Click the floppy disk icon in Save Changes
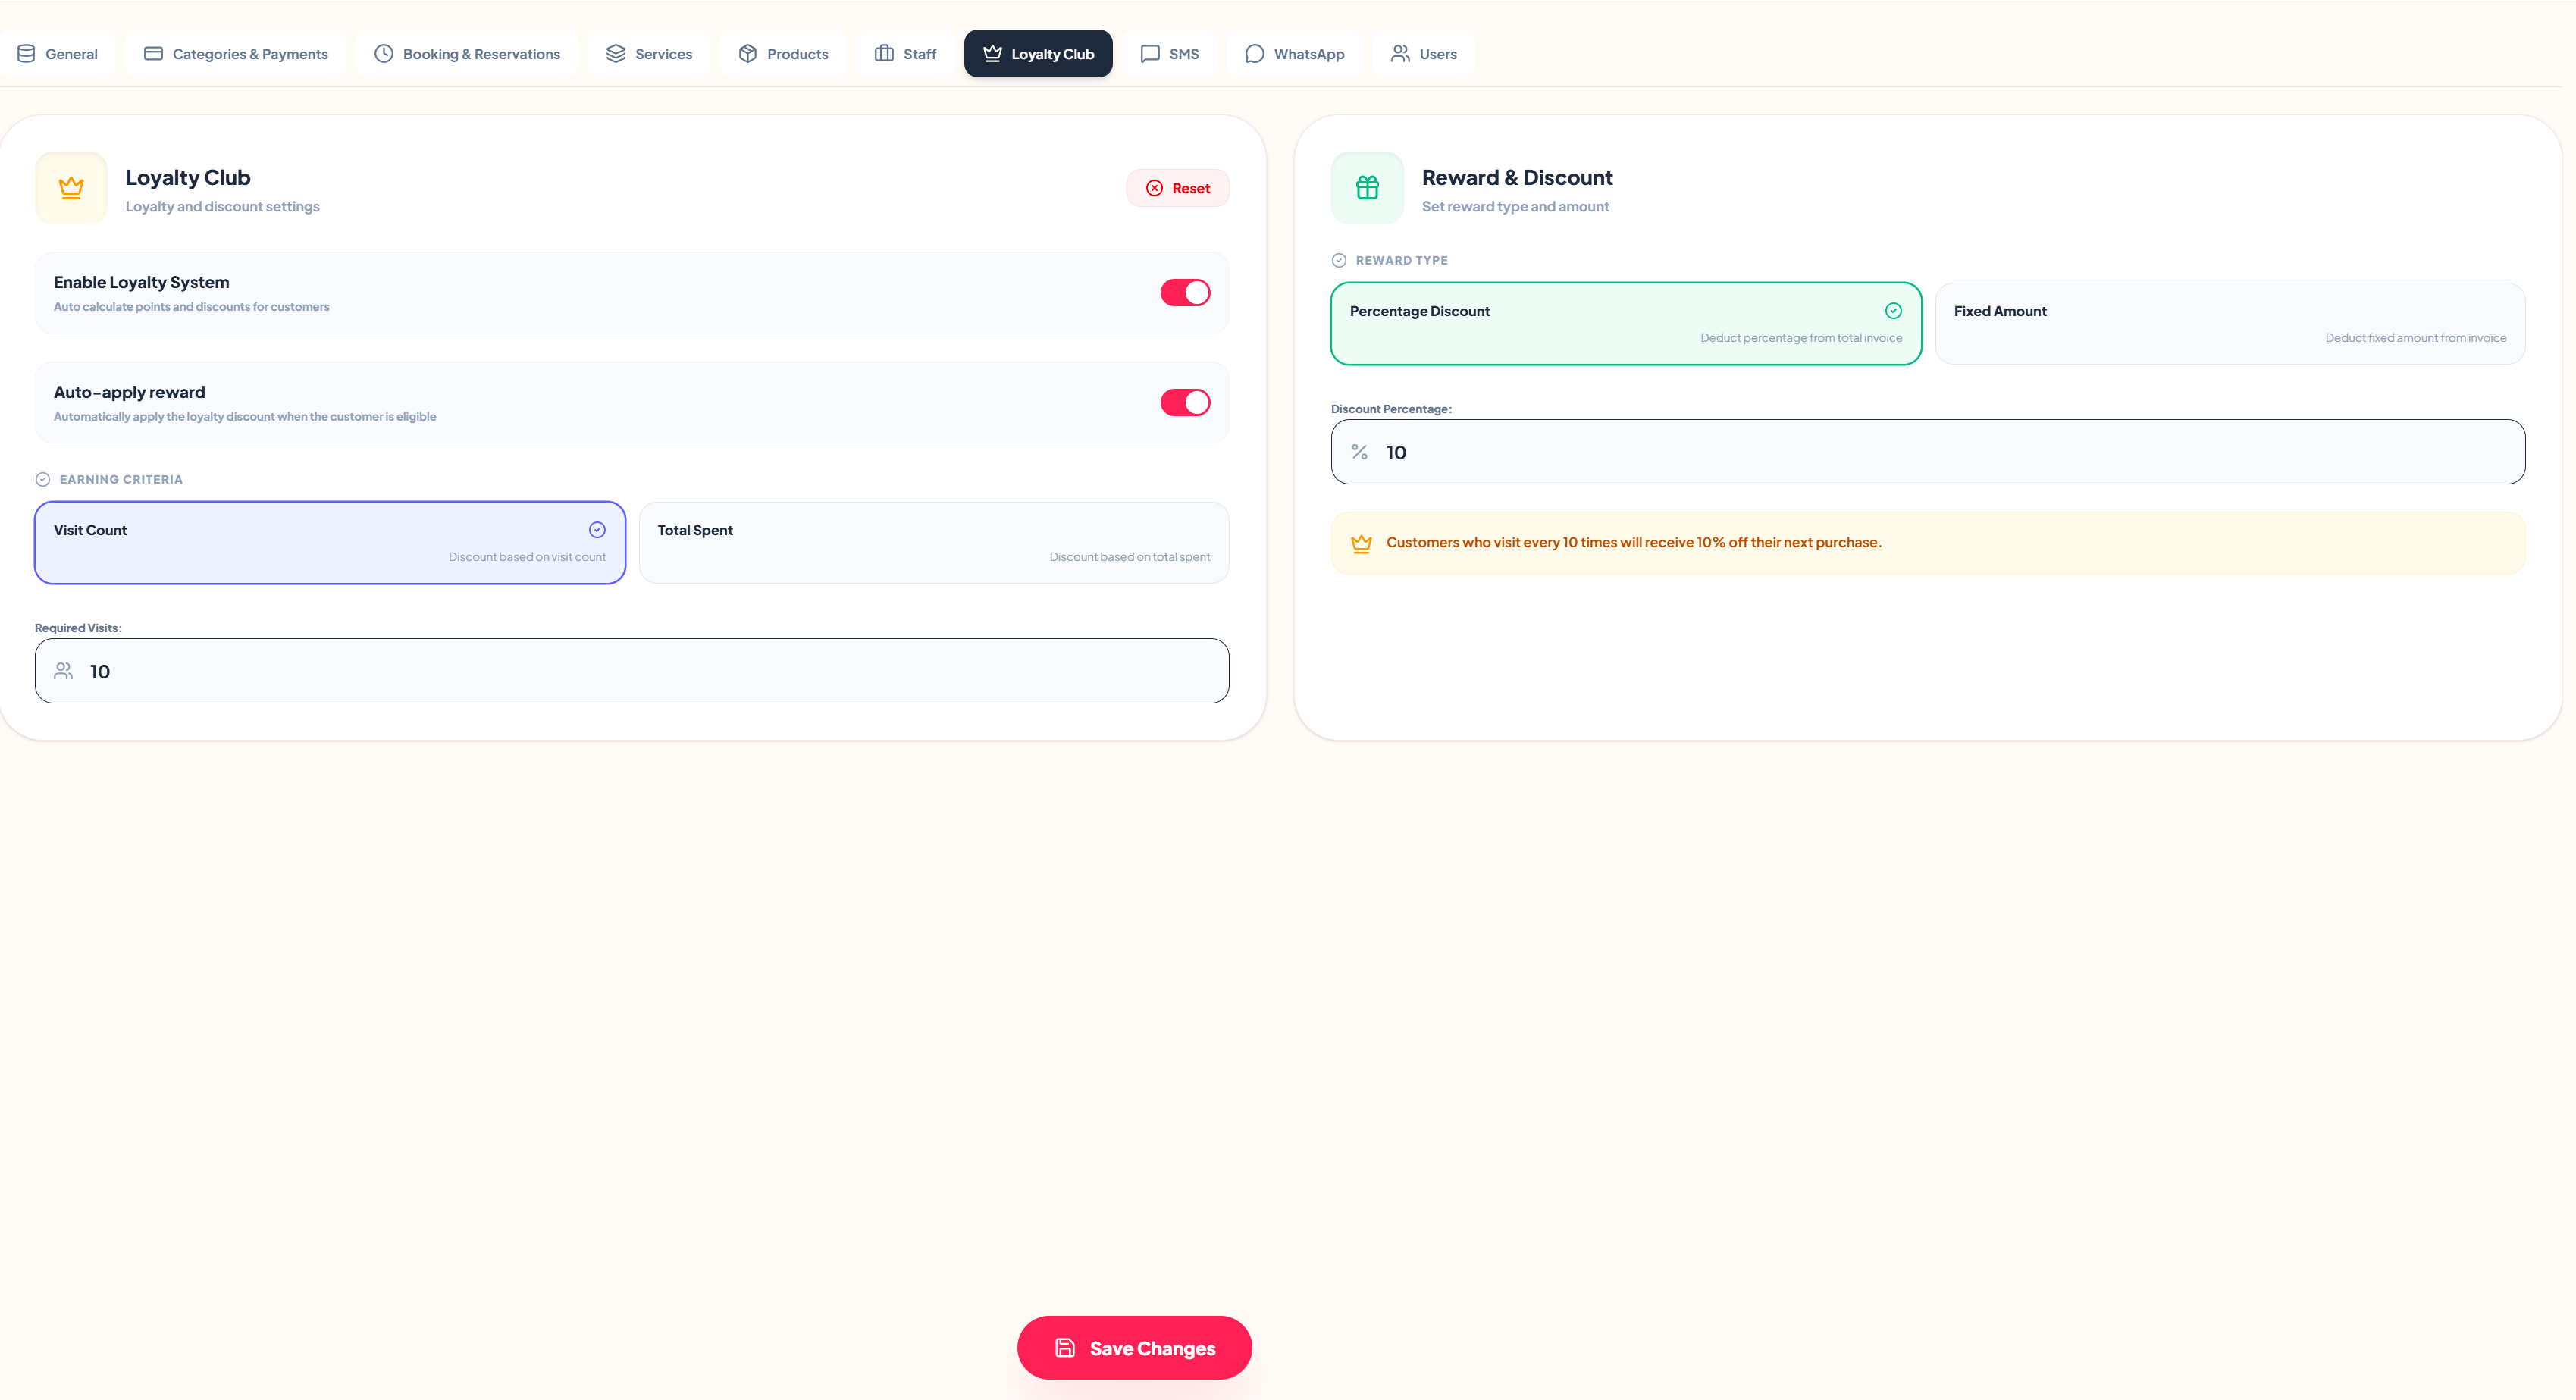 click(x=1065, y=1348)
